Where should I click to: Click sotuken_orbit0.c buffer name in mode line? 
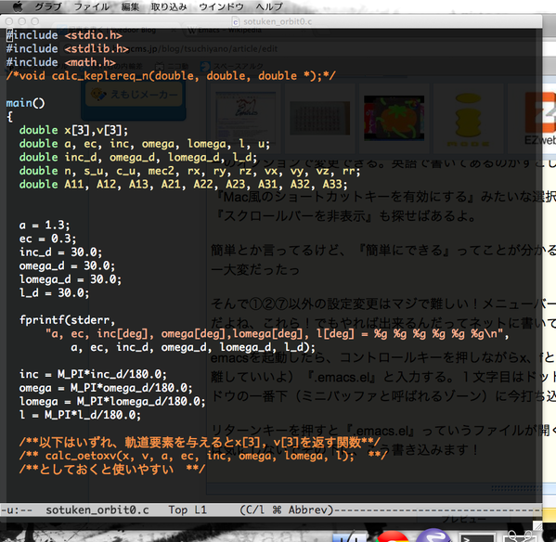(x=97, y=510)
